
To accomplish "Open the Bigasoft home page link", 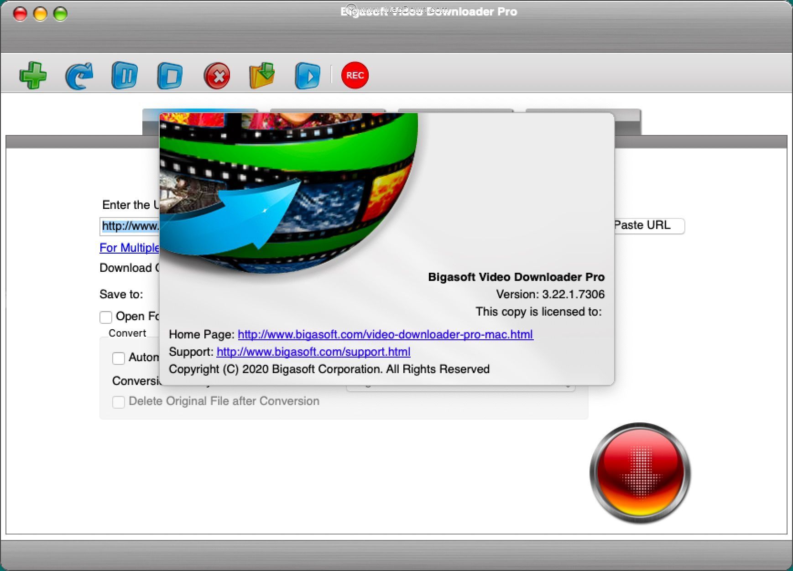I will tap(386, 334).
